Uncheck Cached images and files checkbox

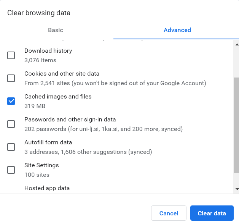click(11, 101)
